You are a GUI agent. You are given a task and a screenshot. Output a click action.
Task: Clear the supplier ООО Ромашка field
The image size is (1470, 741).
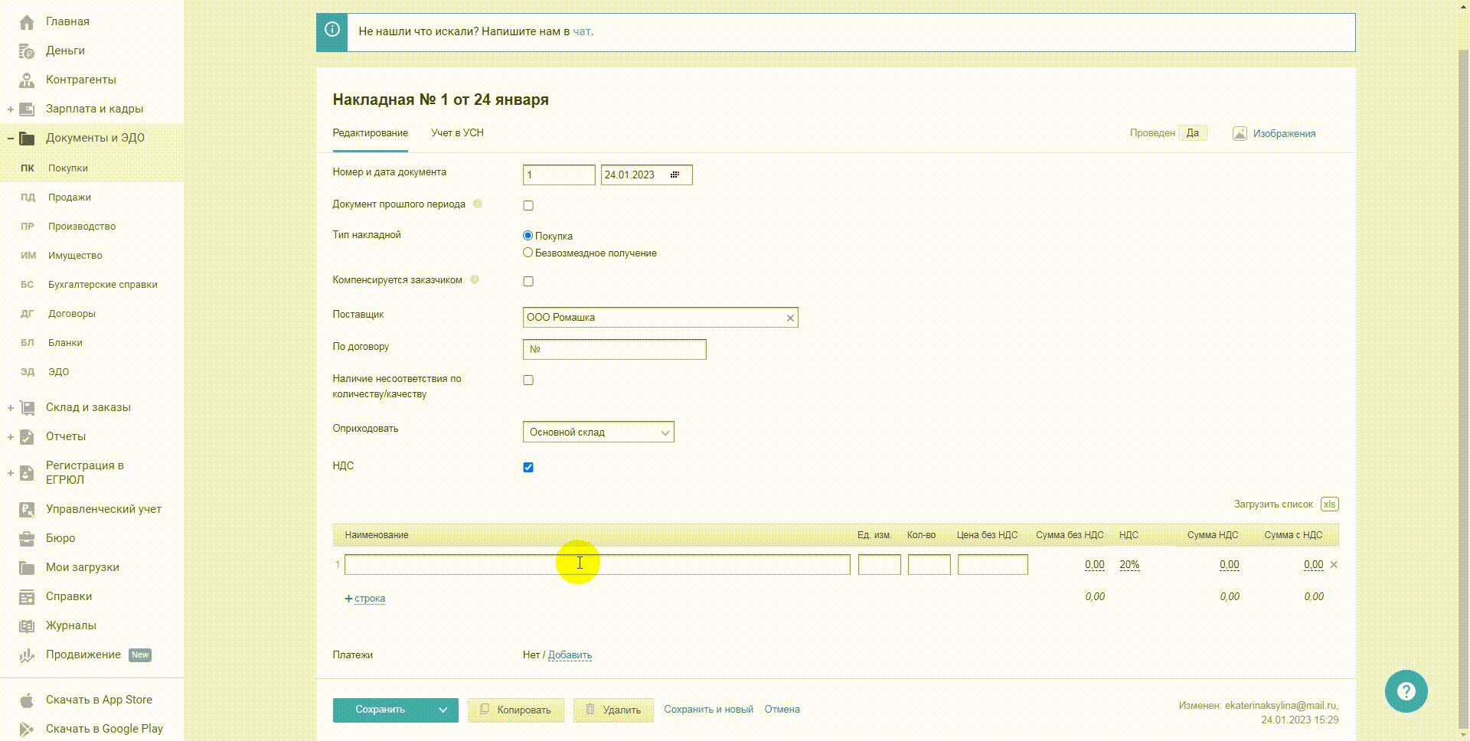[790, 318]
